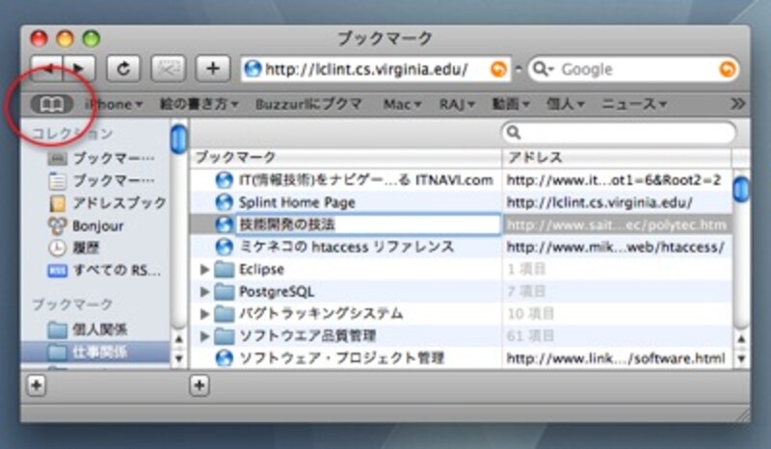Select the Bonjour collection icon
The height and width of the screenshot is (449, 771).
pyautogui.click(x=57, y=225)
